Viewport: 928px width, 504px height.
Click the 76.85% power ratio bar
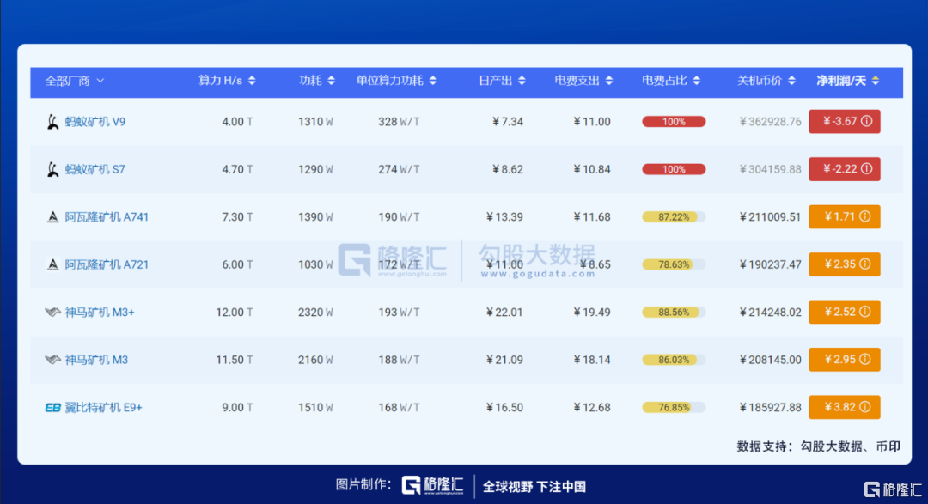point(674,407)
